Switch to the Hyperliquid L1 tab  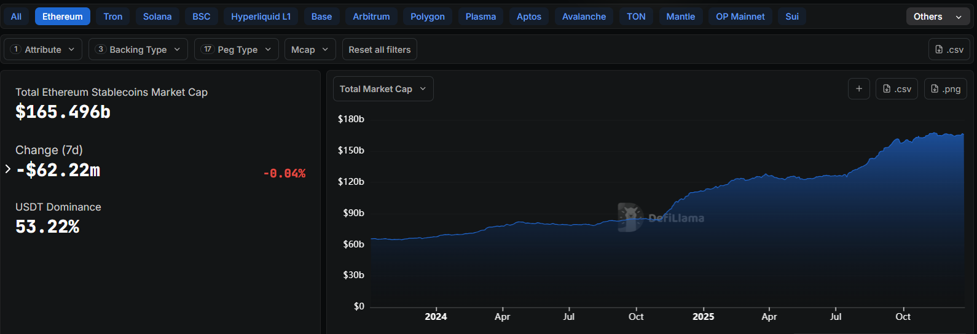click(261, 17)
